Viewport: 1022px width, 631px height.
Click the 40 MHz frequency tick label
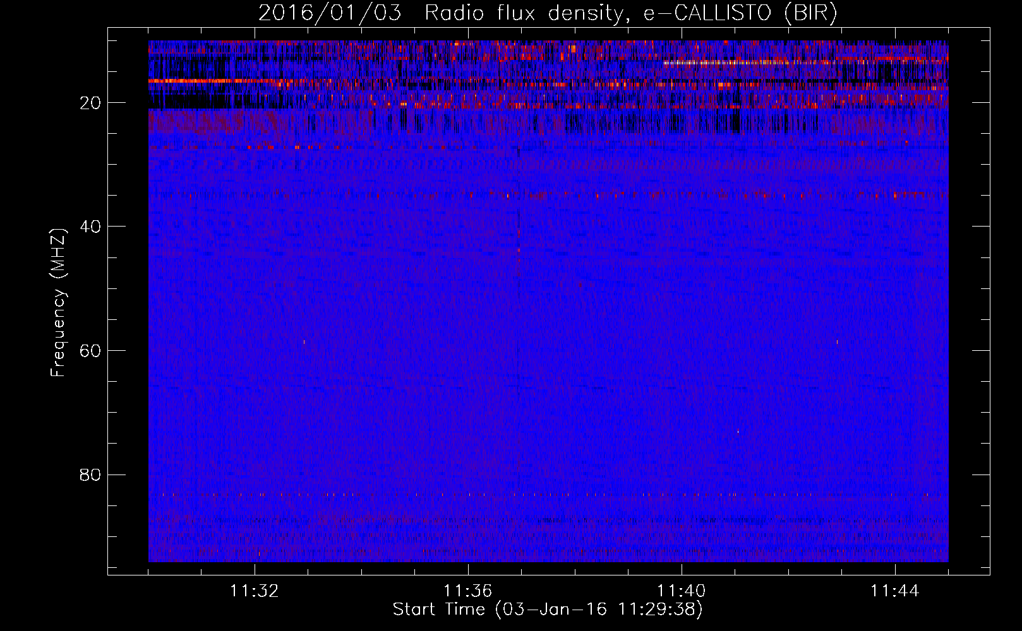(90, 227)
